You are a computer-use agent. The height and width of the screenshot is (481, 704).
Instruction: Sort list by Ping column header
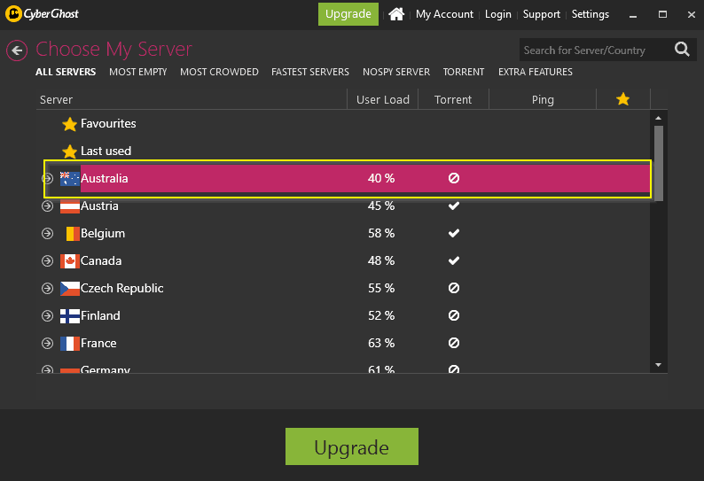click(x=543, y=99)
